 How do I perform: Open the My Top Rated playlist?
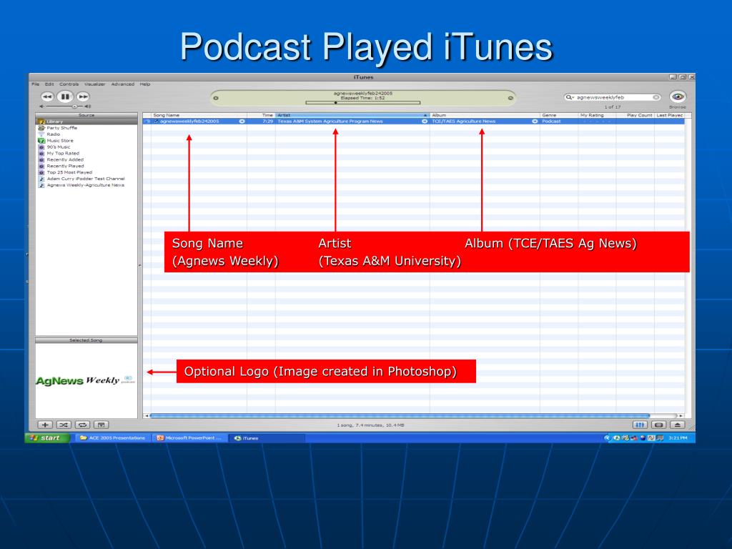point(63,153)
